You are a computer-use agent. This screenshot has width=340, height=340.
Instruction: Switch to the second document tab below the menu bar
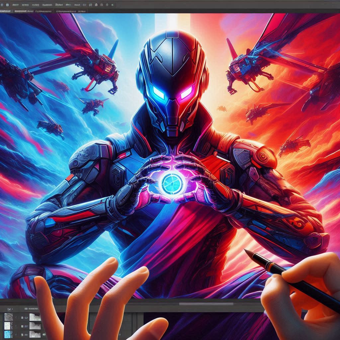click(24, 11)
